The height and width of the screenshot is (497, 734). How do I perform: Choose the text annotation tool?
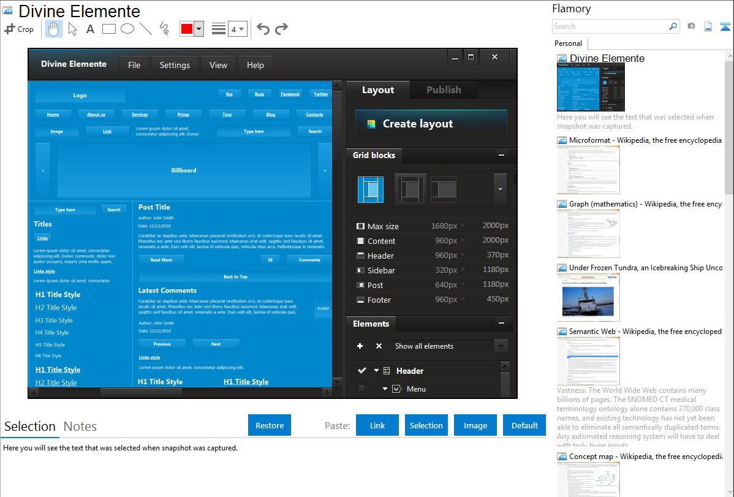(x=90, y=29)
